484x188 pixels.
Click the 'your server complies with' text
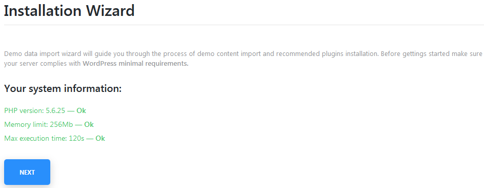[x=43, y=64]
